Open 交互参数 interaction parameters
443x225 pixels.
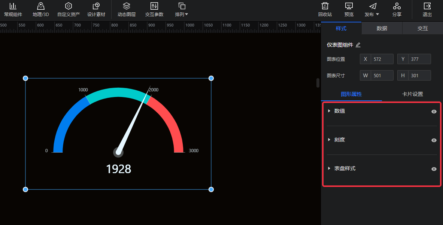154,10
